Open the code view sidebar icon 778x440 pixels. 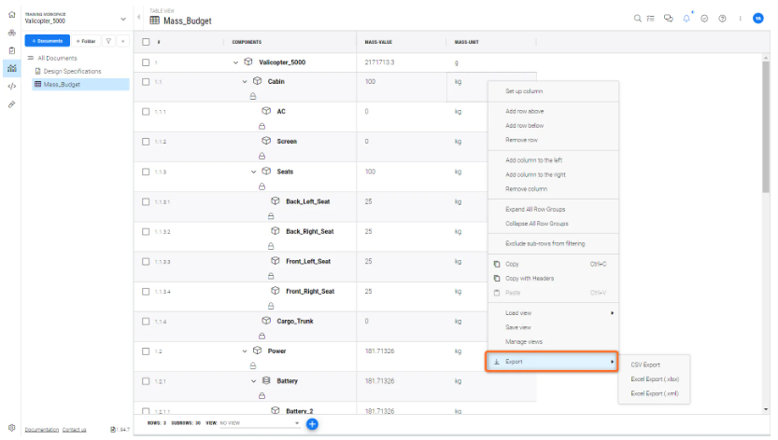click(x=11, y=85)
